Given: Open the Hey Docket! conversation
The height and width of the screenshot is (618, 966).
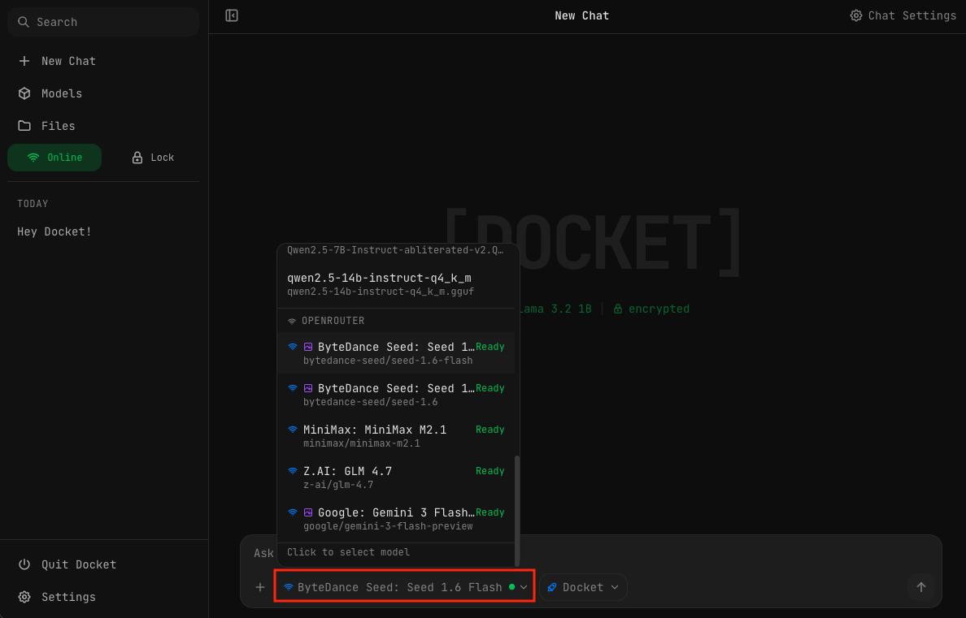Looking at the screenshot, I should [x=54, y=231].
